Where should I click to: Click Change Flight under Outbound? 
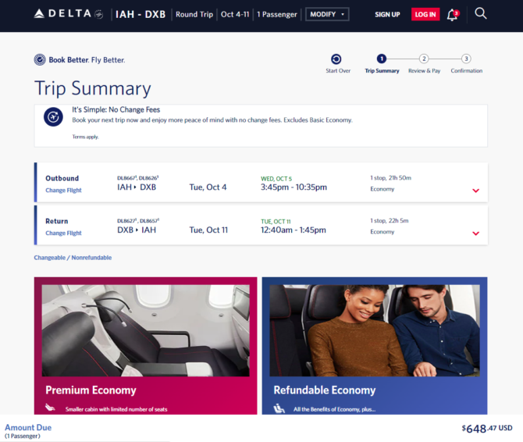point(63,190)
